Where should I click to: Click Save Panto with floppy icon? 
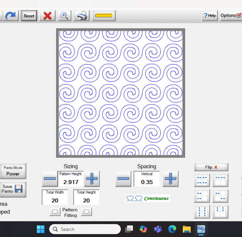click(13, 189)
